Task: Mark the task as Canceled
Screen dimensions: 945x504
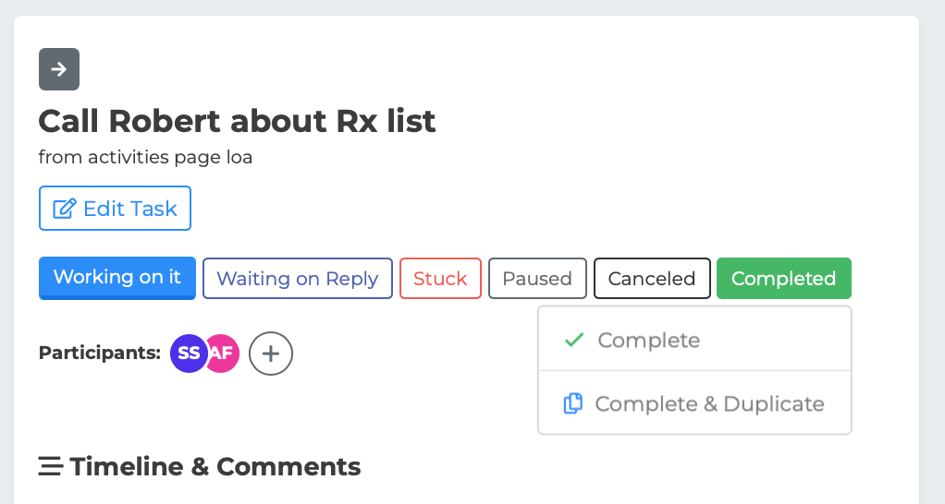Action: point(652,279)
